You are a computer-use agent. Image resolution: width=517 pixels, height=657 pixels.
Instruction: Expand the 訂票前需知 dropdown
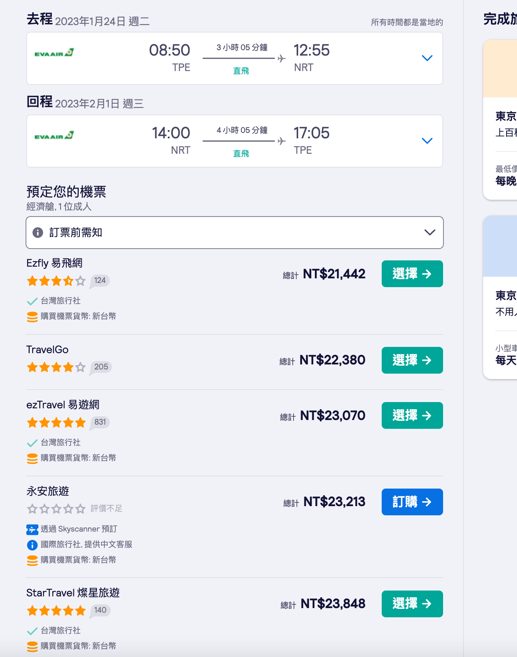point(235,232)
